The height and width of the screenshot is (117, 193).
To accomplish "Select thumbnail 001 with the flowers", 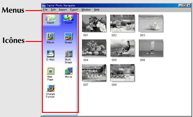I will [94, 23].
